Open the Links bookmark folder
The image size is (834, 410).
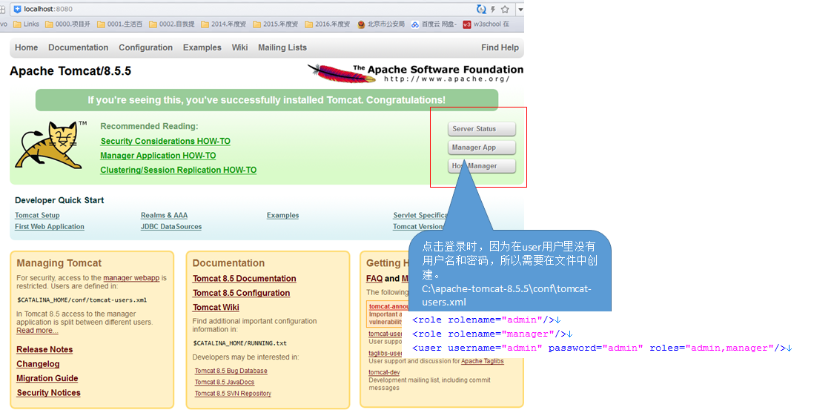pos(26,24)
